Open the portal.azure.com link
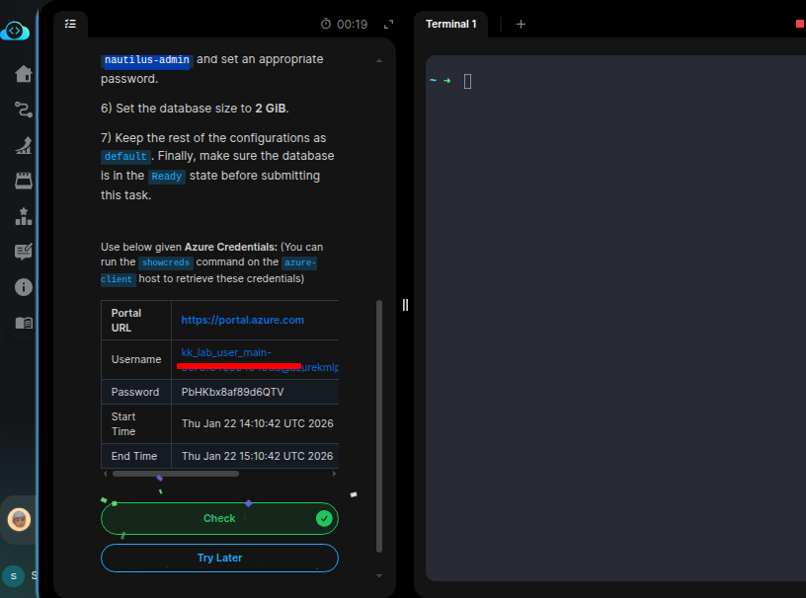This screenshot has height=598, width=806. pos(243,320)
